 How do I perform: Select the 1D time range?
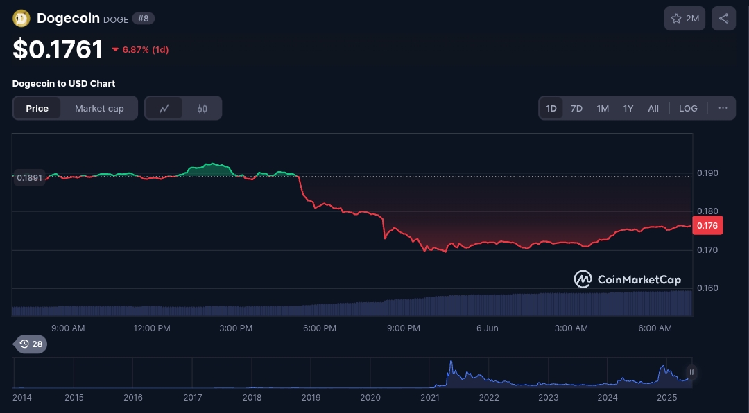(551, 108)
